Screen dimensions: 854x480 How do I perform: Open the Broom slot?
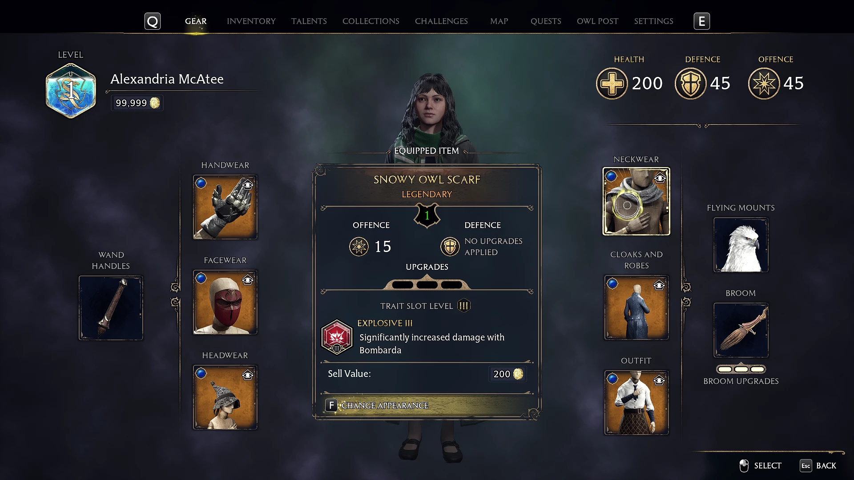[741, 330]
